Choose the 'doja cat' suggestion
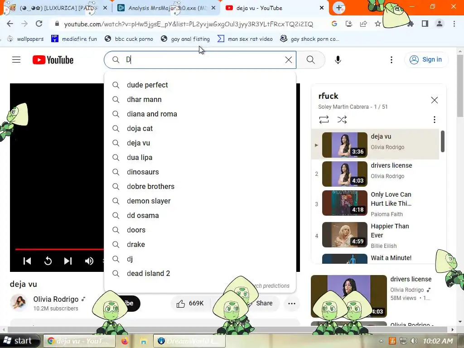Viewport: 464px width, 348px height. pyautogui.click(x=200, y=128)
